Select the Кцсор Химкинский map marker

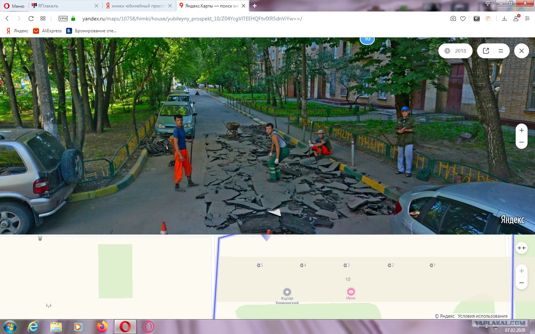point(287,292)
